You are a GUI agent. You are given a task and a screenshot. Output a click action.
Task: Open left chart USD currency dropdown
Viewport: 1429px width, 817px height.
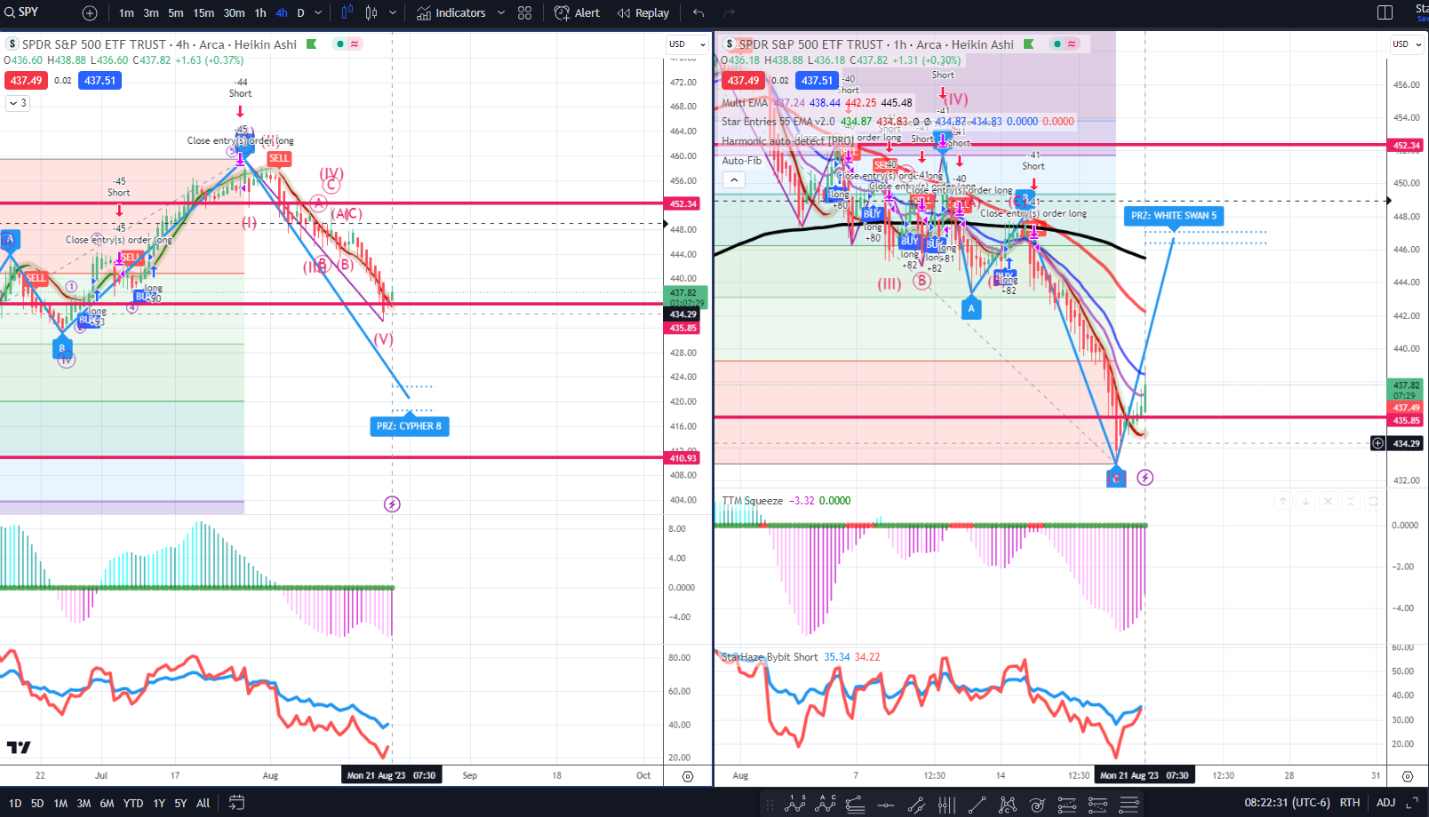687,44
